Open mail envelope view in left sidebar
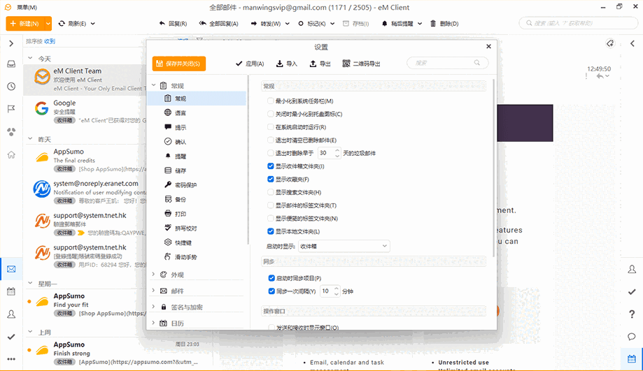Screen dimensions: 643x371 click(x=11, y=269)
